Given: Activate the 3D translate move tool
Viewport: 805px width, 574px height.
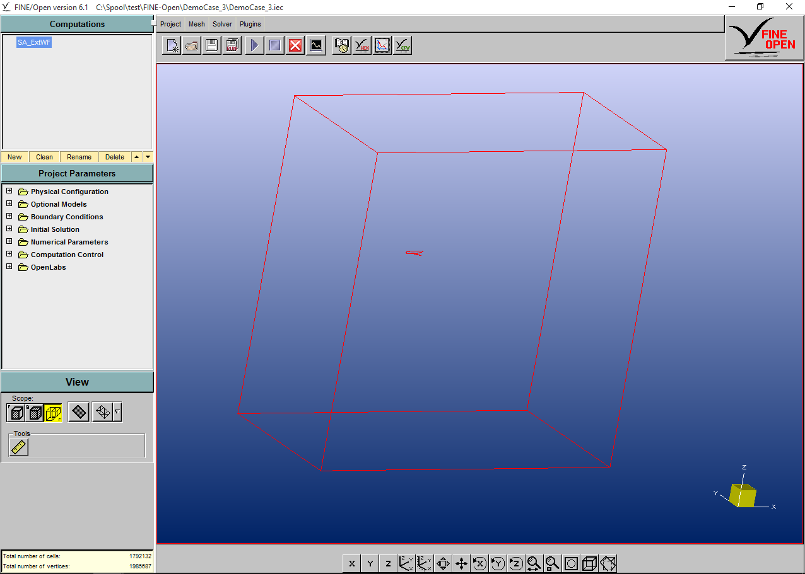Looking at the screenshot, I should click(462, 563).
